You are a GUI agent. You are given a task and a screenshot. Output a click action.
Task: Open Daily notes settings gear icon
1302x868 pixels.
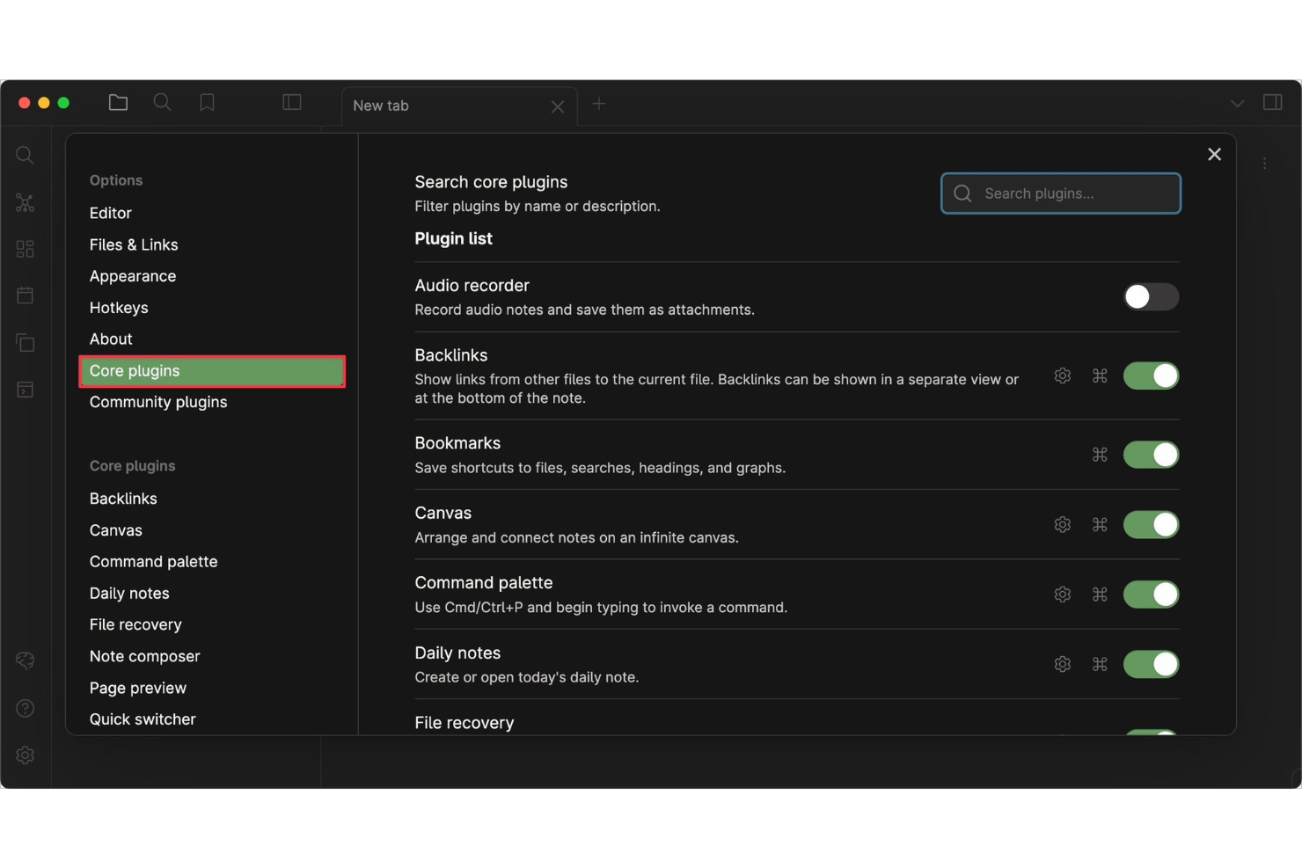coord(1062,664)
